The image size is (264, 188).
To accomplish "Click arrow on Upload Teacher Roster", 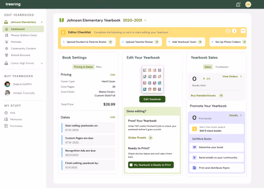I will 157,42.
